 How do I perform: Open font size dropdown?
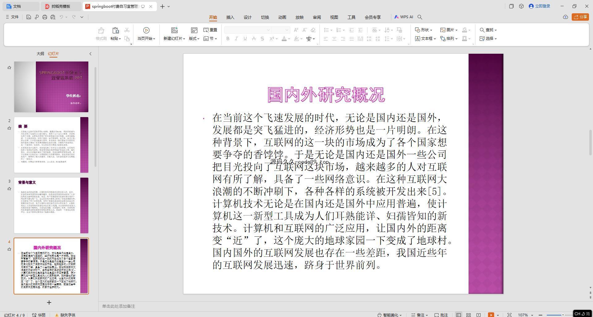coord(287,30)
